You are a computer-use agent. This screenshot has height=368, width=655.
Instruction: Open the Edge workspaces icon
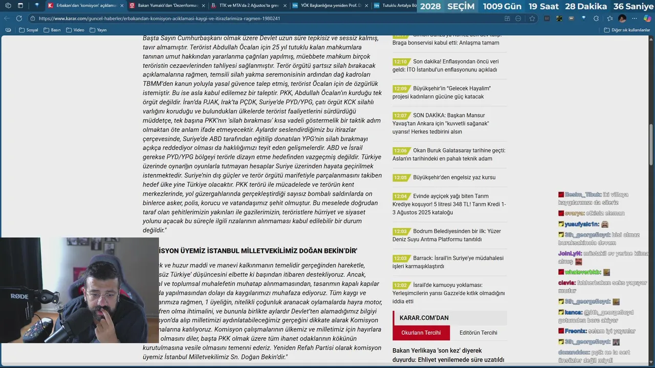coord(8,6)
